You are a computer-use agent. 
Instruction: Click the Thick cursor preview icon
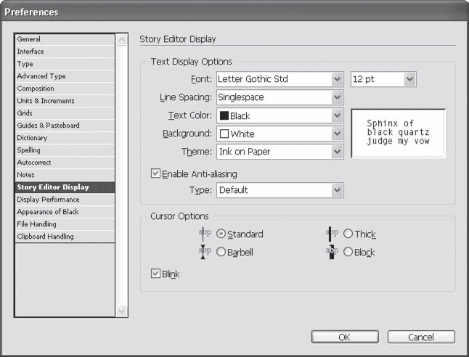point(332,234)
